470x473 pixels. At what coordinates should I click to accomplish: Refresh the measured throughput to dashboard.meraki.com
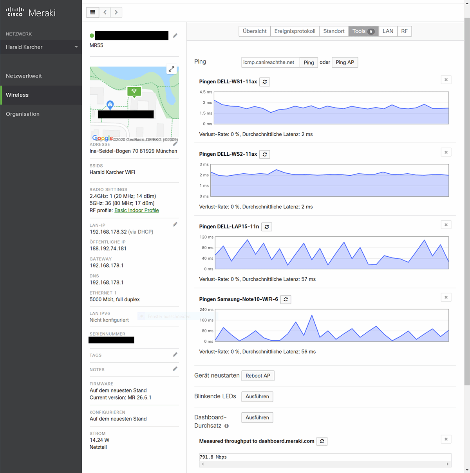point(322,441)
